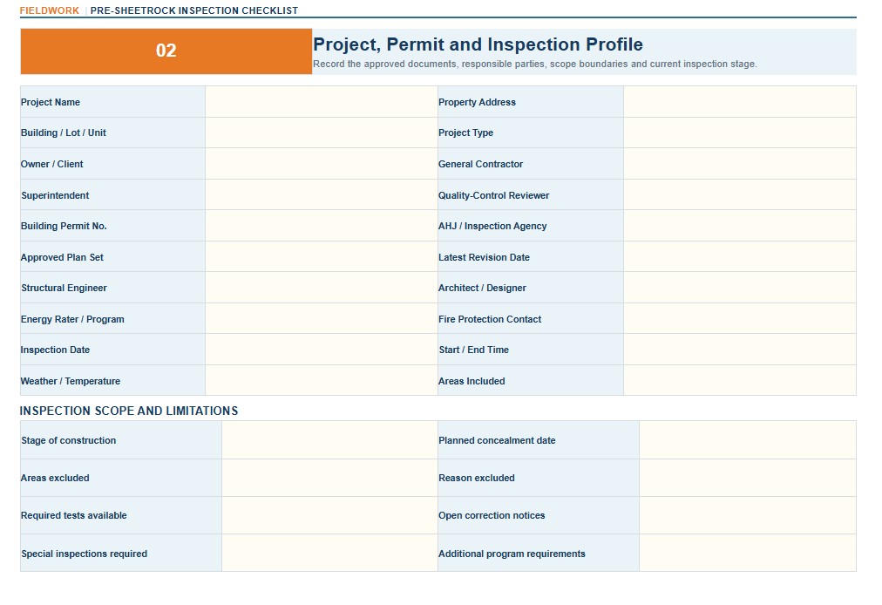Select the 'Project Name' label
The height and width of the screenshot is (605, 882).
click(50, 102)
